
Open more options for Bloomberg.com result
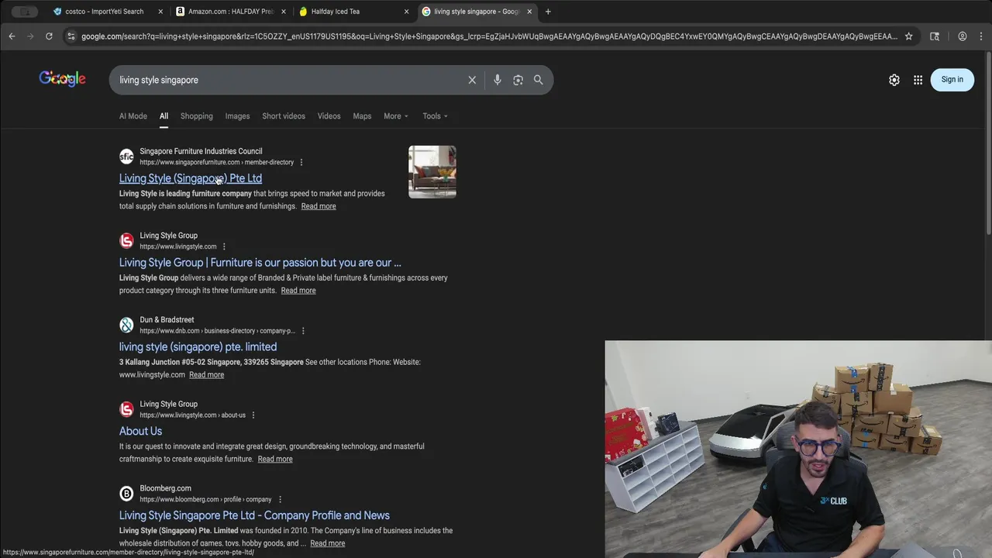(280, 499)
